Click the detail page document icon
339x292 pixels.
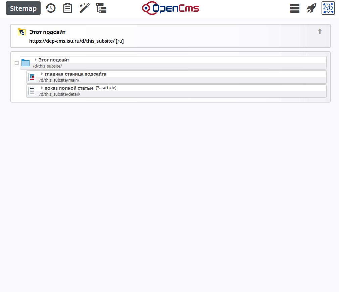[32, 91]
